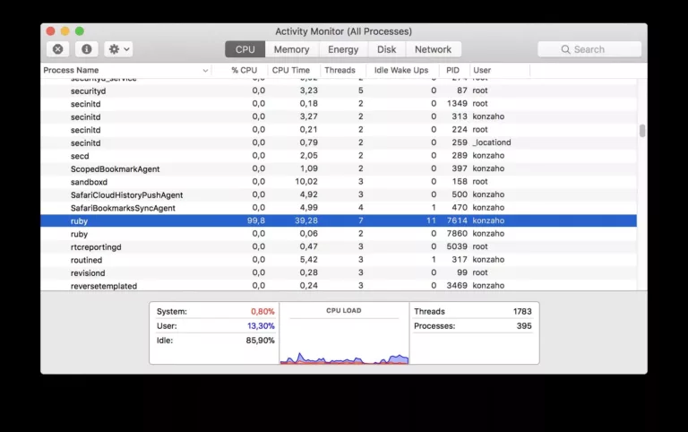This screenshot has height=432, width=688.
Task: Open the gear actions dropdown menu
Action: 118,49
